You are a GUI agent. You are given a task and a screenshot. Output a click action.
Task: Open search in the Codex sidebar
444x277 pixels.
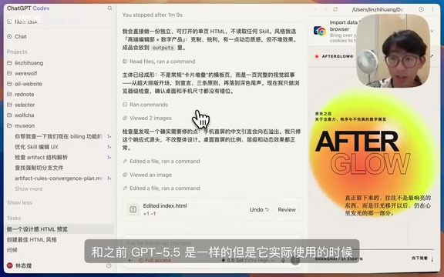[x=109, y=8]
